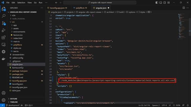Open the File menu

point(8,3)
